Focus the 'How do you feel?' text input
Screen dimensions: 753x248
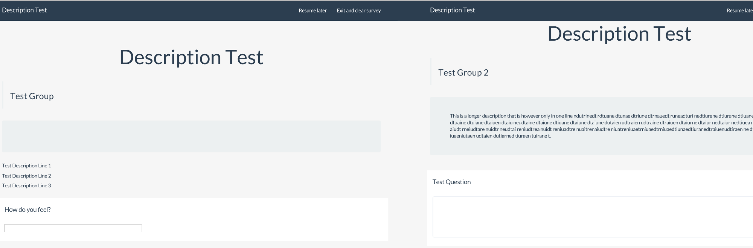[73, 228]
